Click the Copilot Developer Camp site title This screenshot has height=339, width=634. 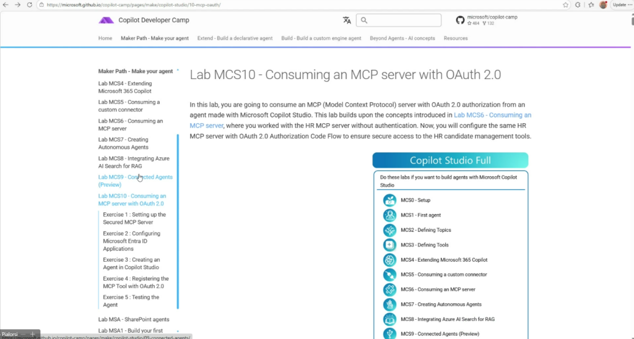pyautogui.click(x=154, y=20)
